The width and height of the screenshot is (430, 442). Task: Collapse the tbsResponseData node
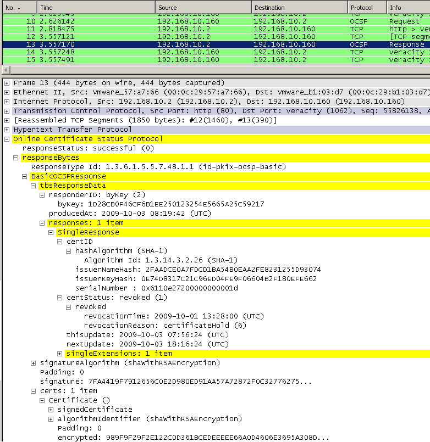point(33,186)
